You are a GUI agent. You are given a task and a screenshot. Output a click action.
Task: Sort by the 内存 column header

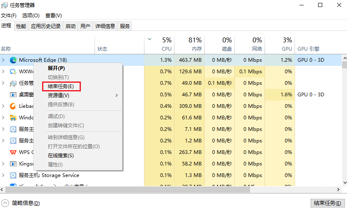[189, 45]
